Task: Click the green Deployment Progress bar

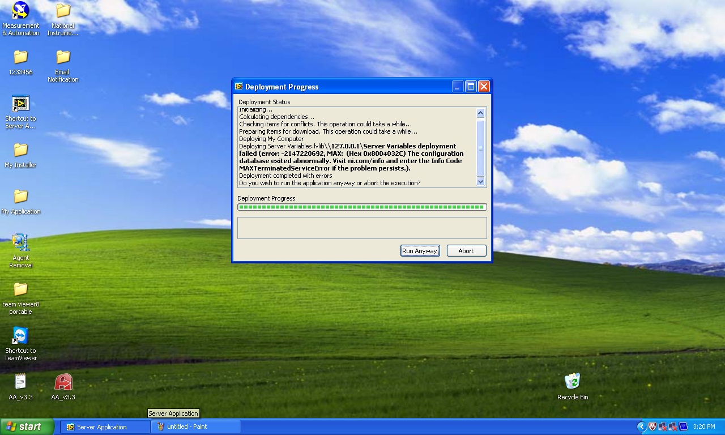Action: coord(362,207)
